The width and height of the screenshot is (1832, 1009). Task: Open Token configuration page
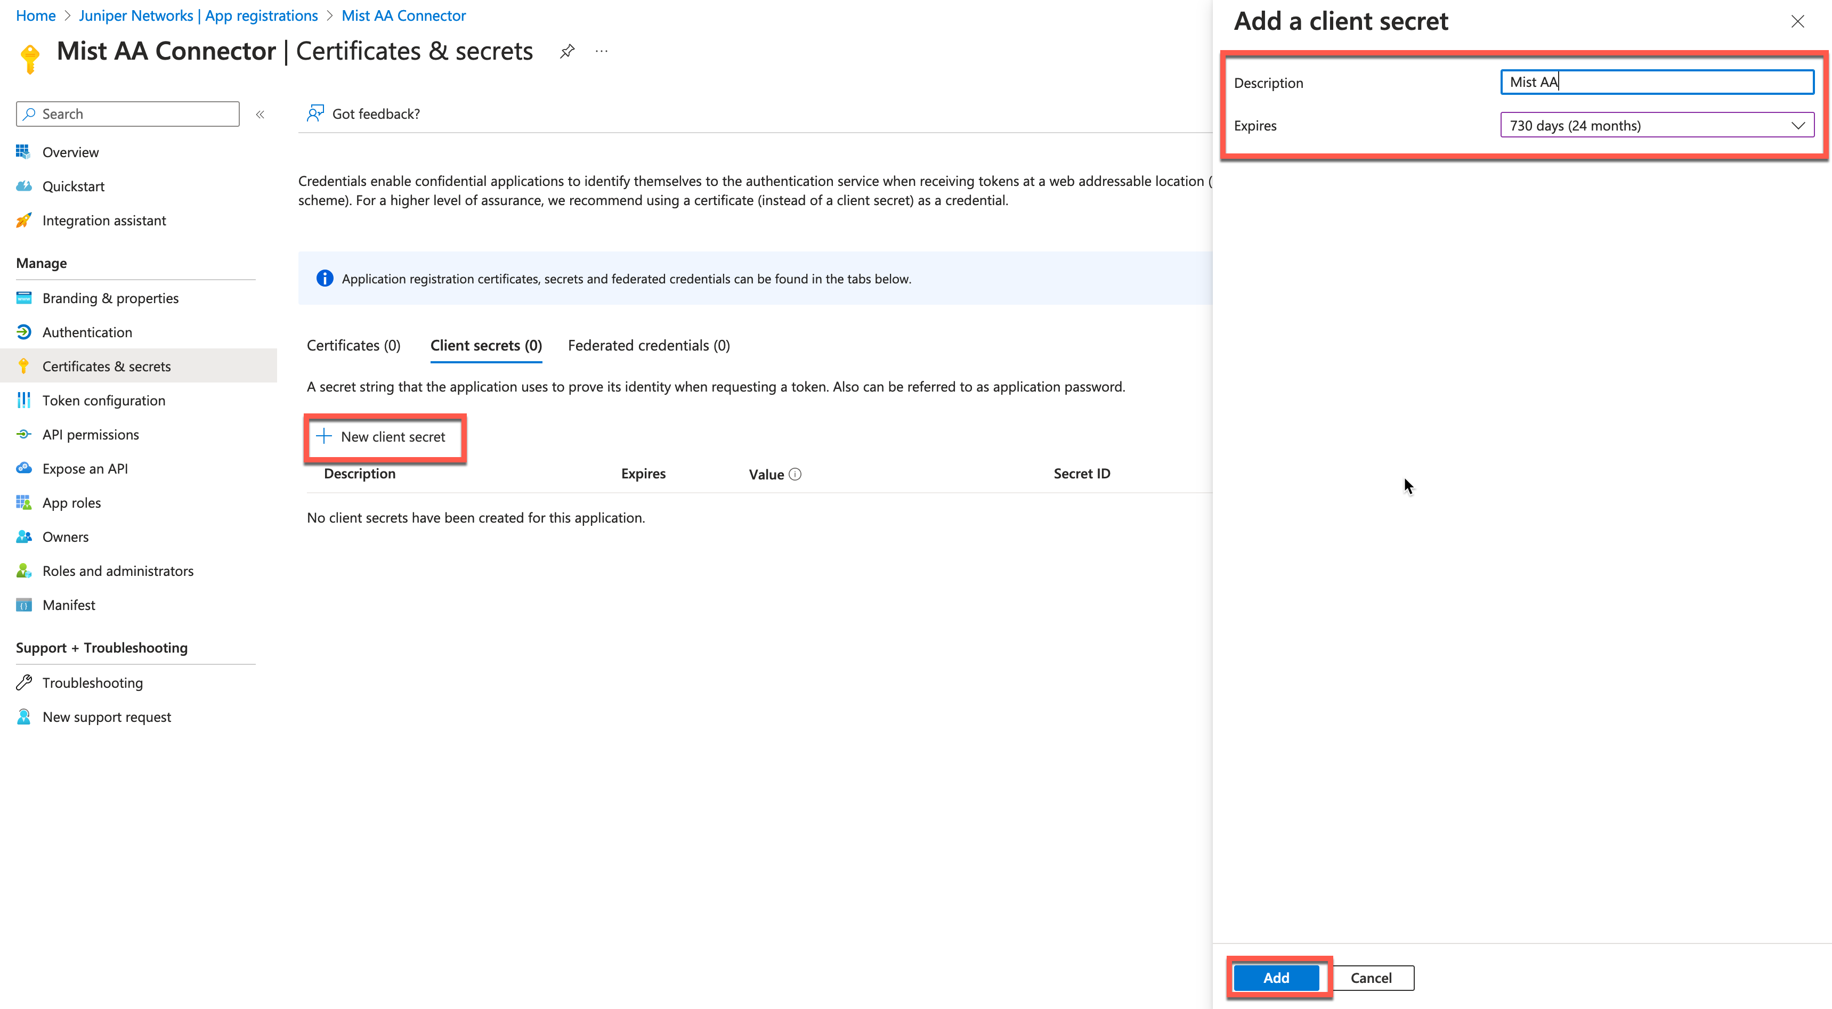[103, 400]
